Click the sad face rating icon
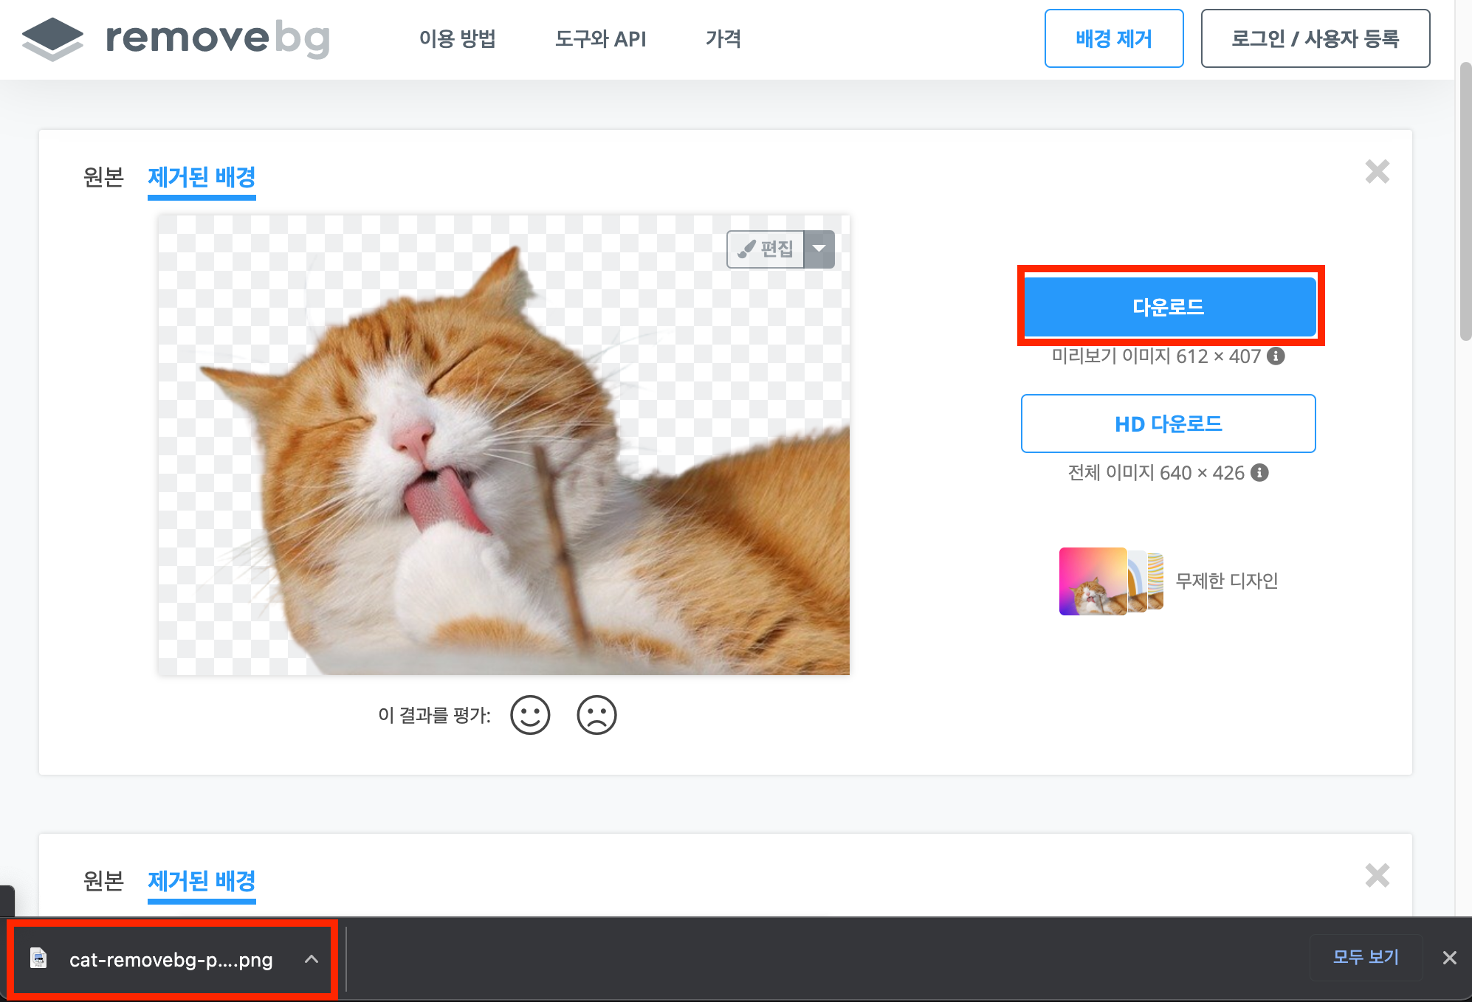Image resolution: width=1472 pixels, height=1002 pixels. 596,715
